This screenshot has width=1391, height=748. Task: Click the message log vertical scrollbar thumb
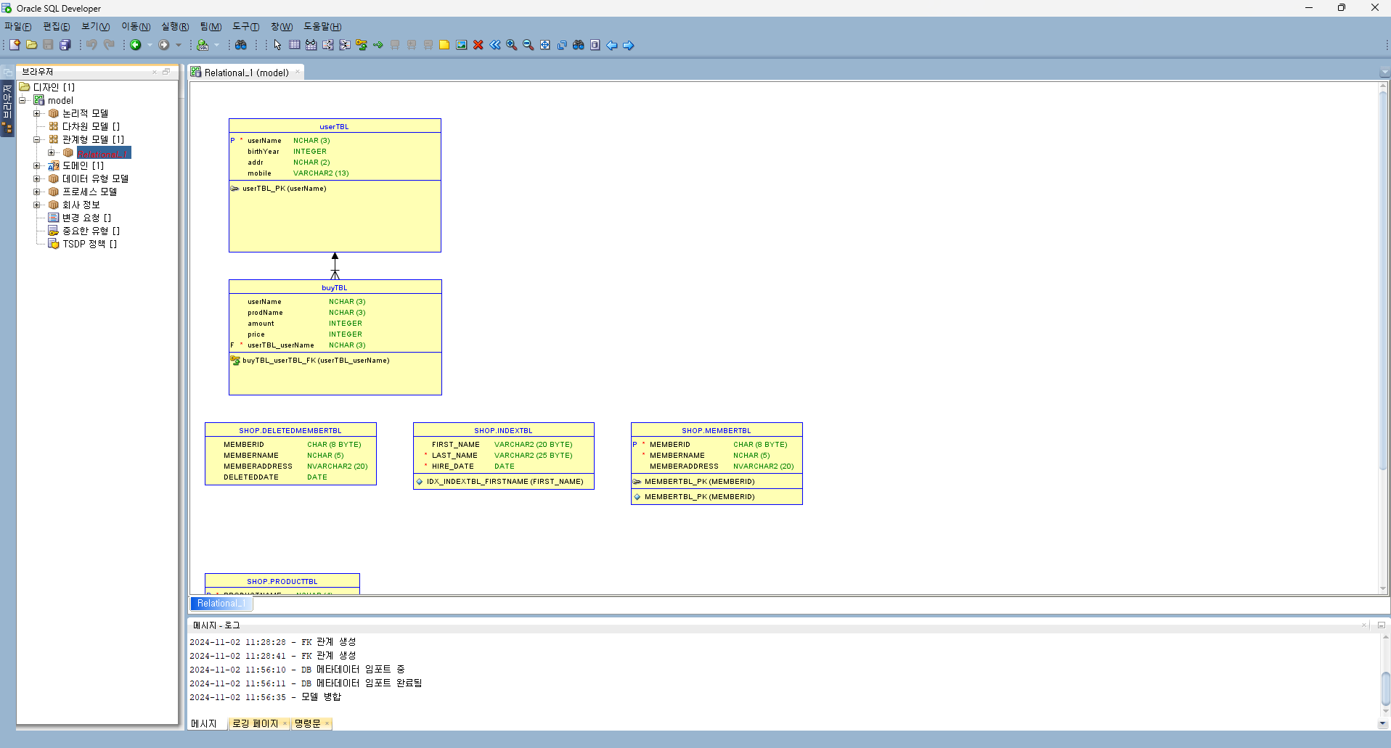(x=1385, y=688)
